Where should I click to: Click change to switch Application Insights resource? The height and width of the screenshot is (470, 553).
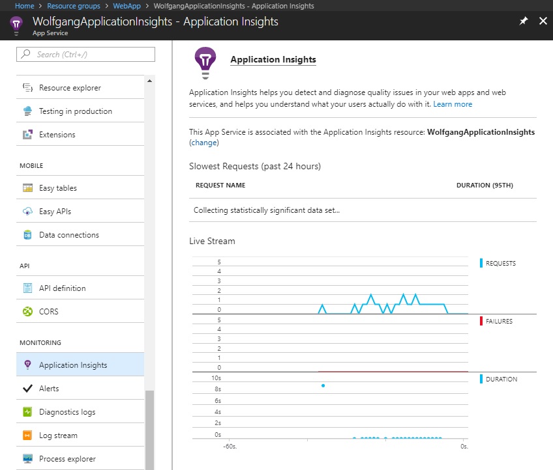click(204, 142)
